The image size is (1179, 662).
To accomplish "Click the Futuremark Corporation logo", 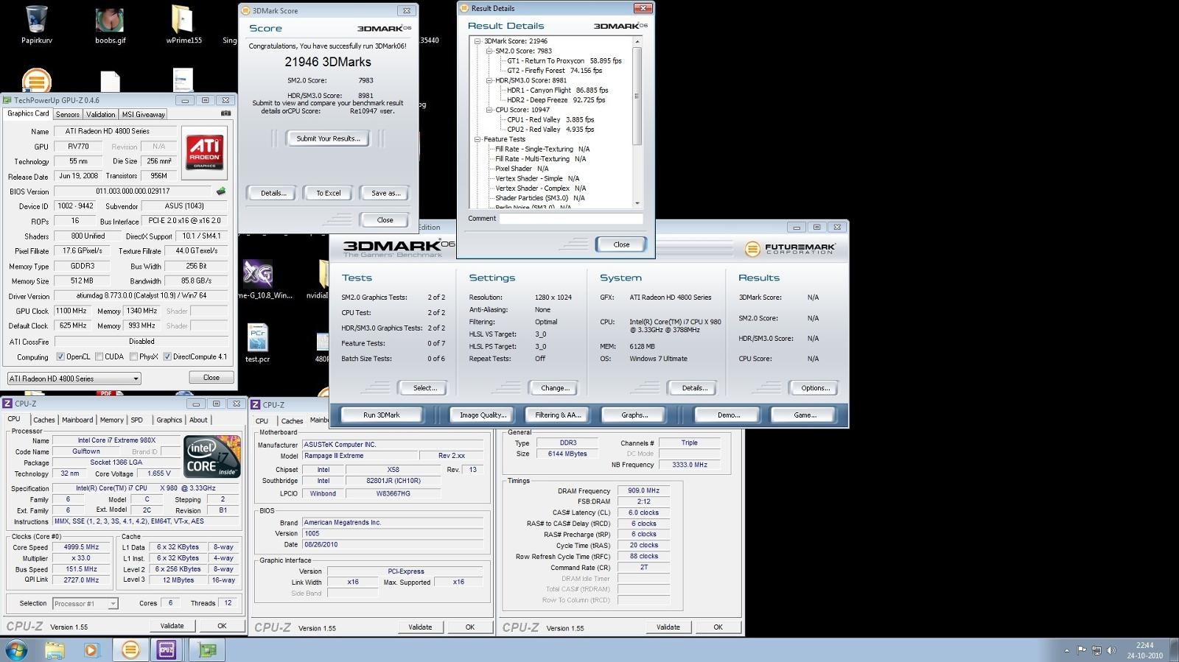I will [x=789, y=249].
